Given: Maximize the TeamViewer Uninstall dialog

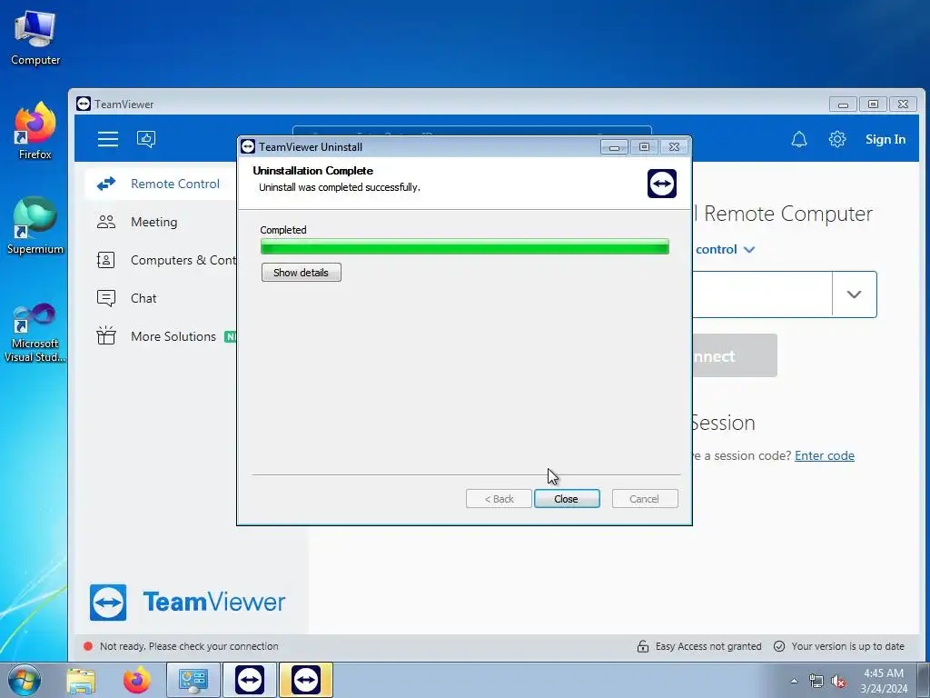Looking at the screenshot, I should click(644, 146).
